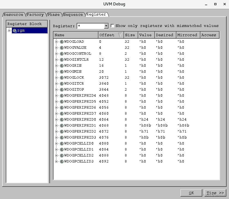Click the rgm register block icon
Screen dimensions: 229x199
pyautogui.click(x=15, y=30)
